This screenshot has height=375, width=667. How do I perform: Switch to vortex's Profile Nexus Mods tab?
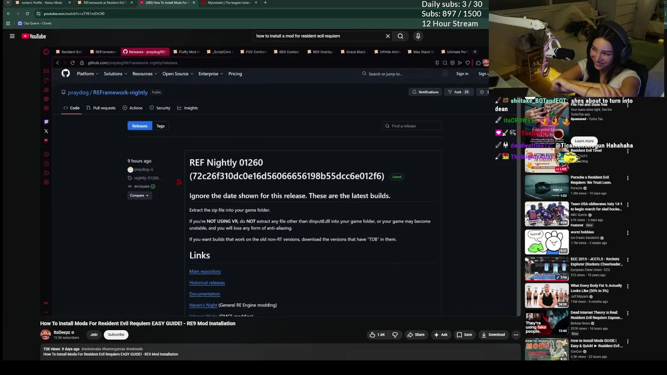[42, 3]
